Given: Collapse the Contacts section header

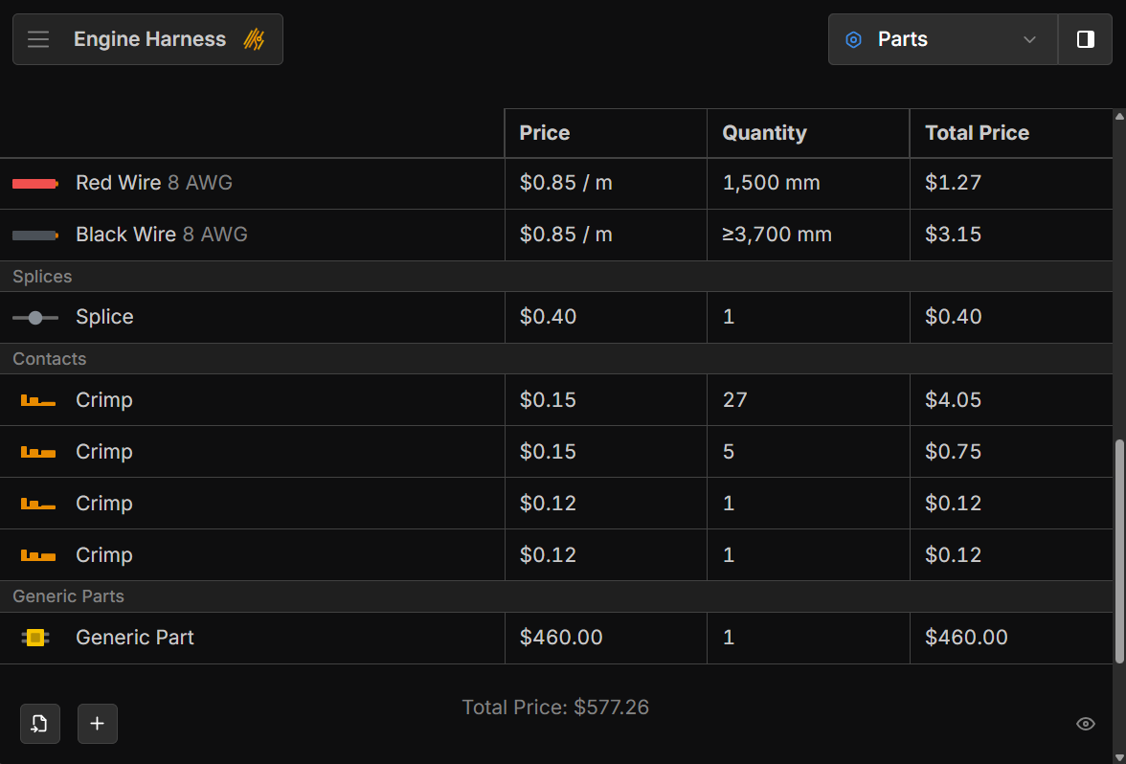Looking at the screenshot, I should point(50,359).
